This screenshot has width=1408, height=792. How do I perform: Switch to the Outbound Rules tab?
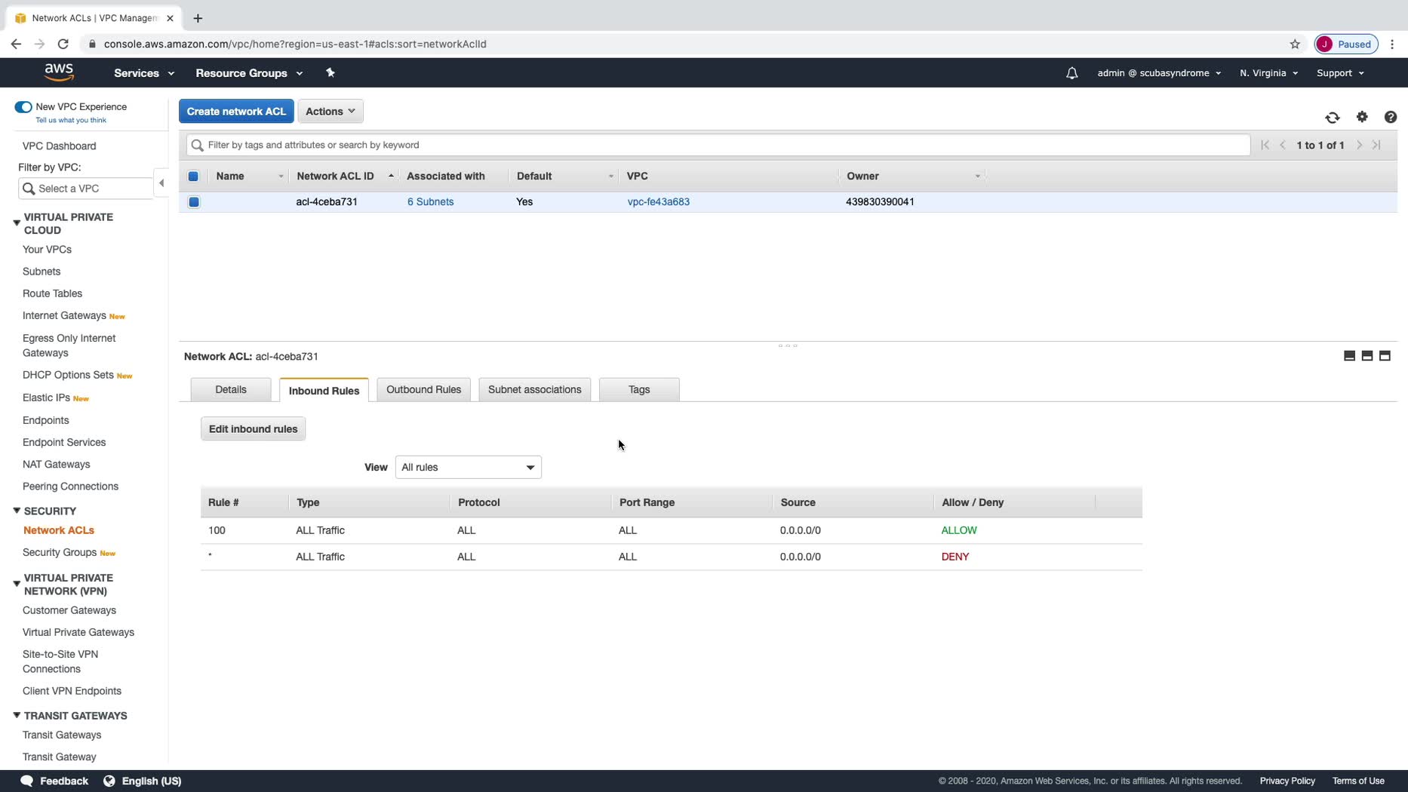click(423, 390)
